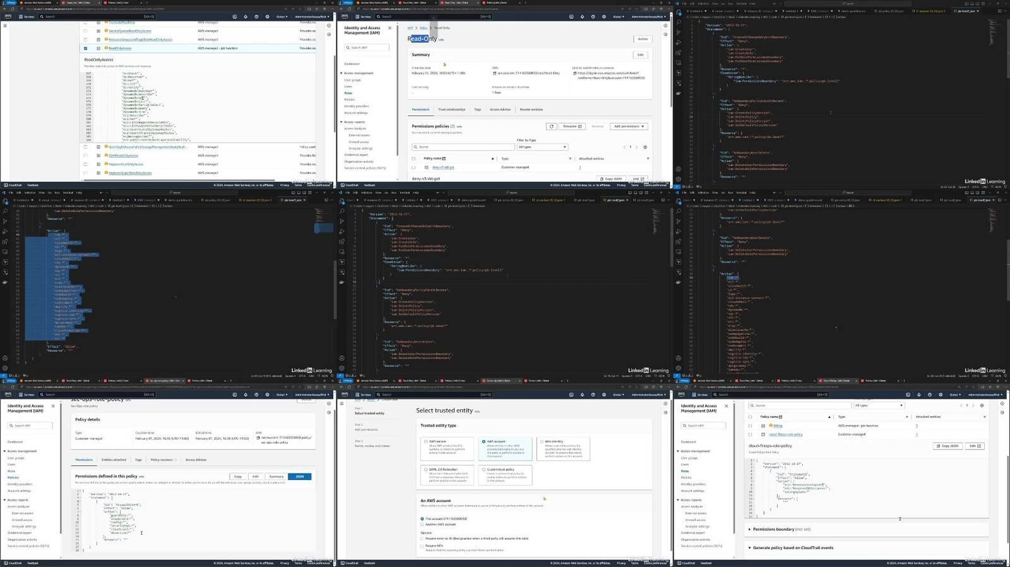Click policy Search field on cloud-finops page
The image size is (1010, 567).
(799, 406)
